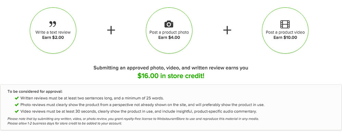Select the 'Post a product photo' label
The image size is (342, 139).
169,32
